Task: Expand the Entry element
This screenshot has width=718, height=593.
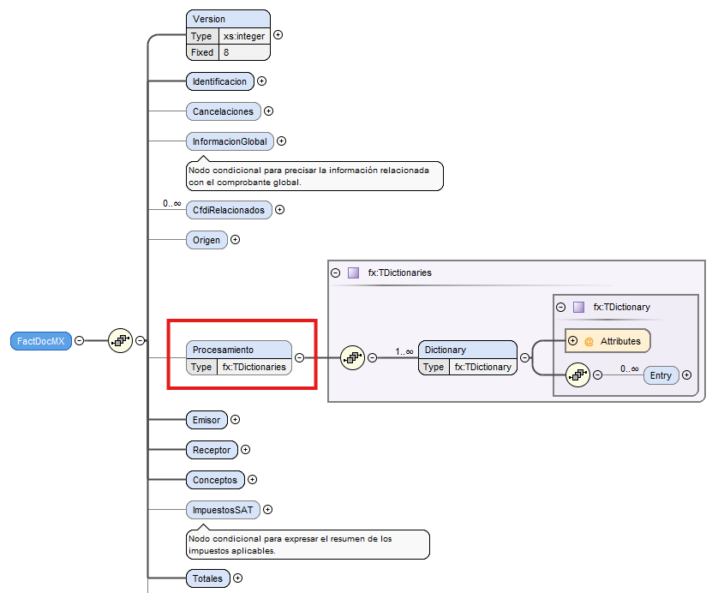Action: pos(686,375)
